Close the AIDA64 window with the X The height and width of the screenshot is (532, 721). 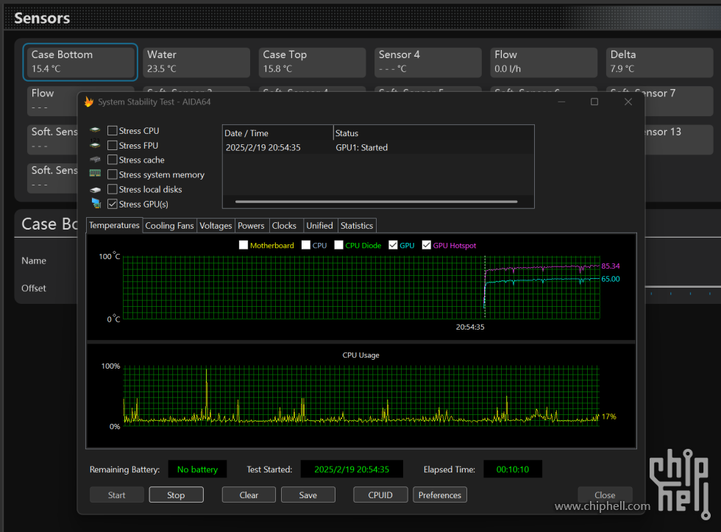pyautogui.click(x=628, y=102)
